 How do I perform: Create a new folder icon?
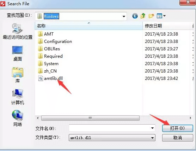(x=151, y=16)
